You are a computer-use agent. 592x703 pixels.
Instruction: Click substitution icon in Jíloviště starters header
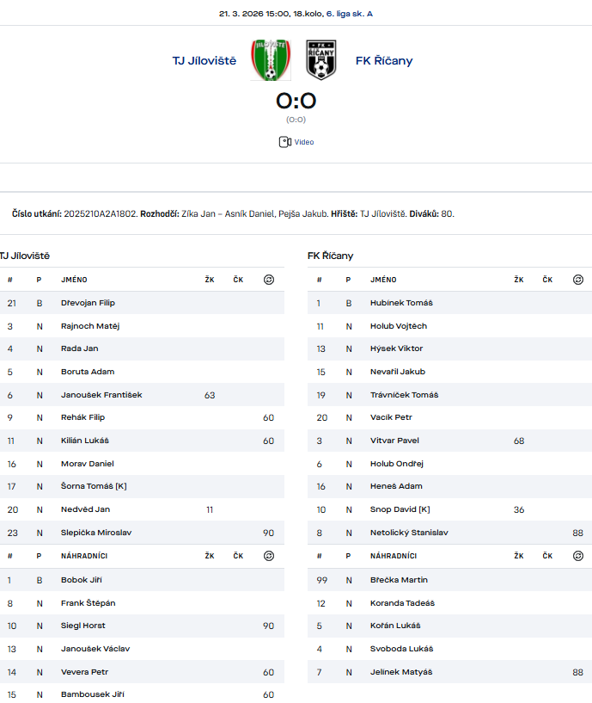[269, 280]
